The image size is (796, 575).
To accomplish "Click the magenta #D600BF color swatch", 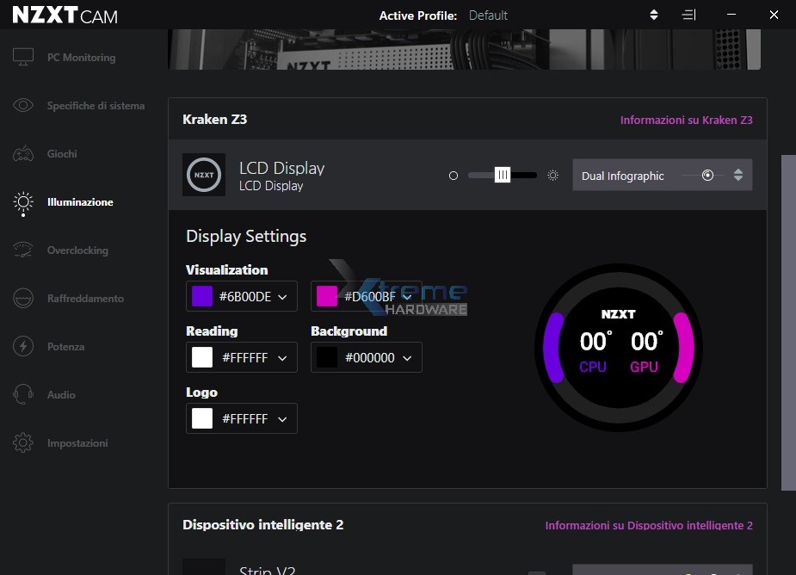I will pyautogui.click(x=327, y=297).
